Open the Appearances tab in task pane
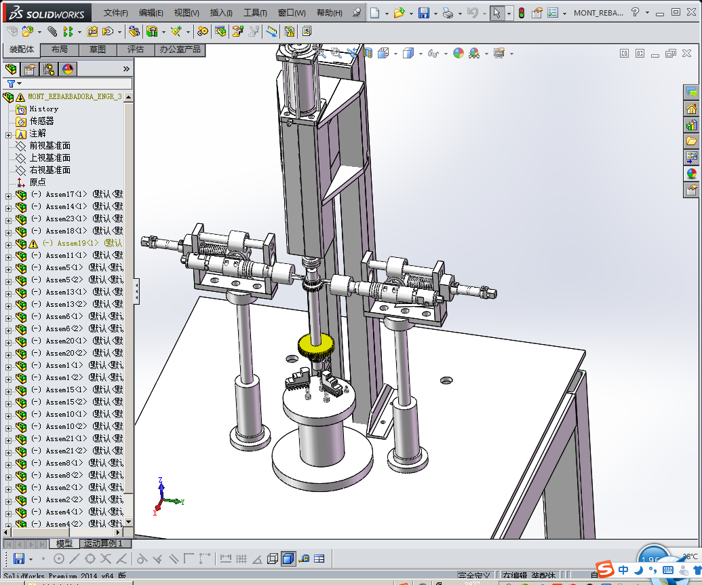 coord(691,173)
